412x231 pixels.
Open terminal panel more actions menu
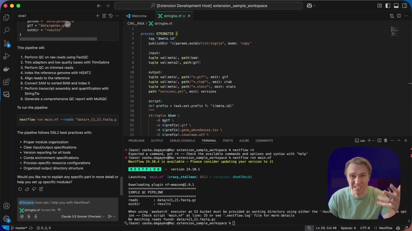click(392, 141)
